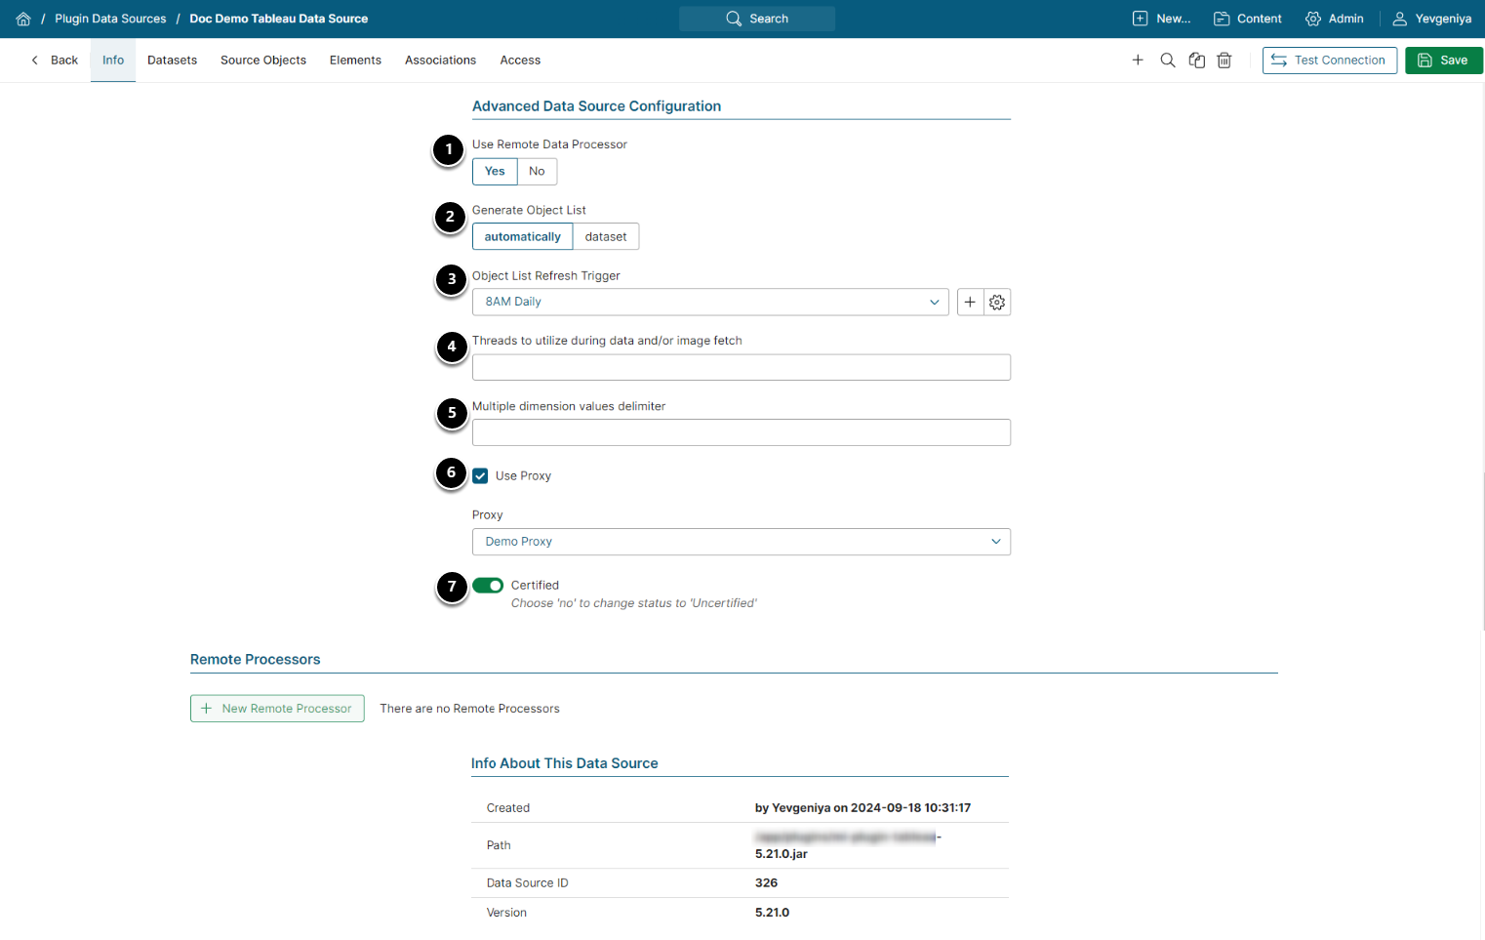Click the Back button
This screenshot has height=940, width=1485.
(x=55, y=61)
